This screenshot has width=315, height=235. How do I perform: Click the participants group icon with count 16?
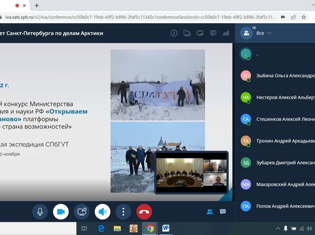(x=246, y=33)
